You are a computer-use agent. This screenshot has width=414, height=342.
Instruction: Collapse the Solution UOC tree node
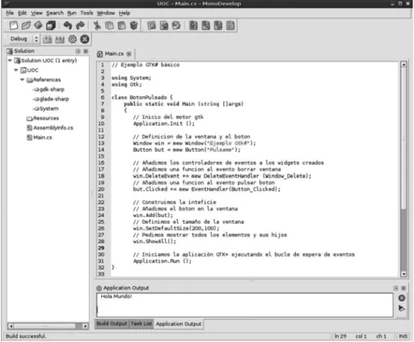click(11, 61)
